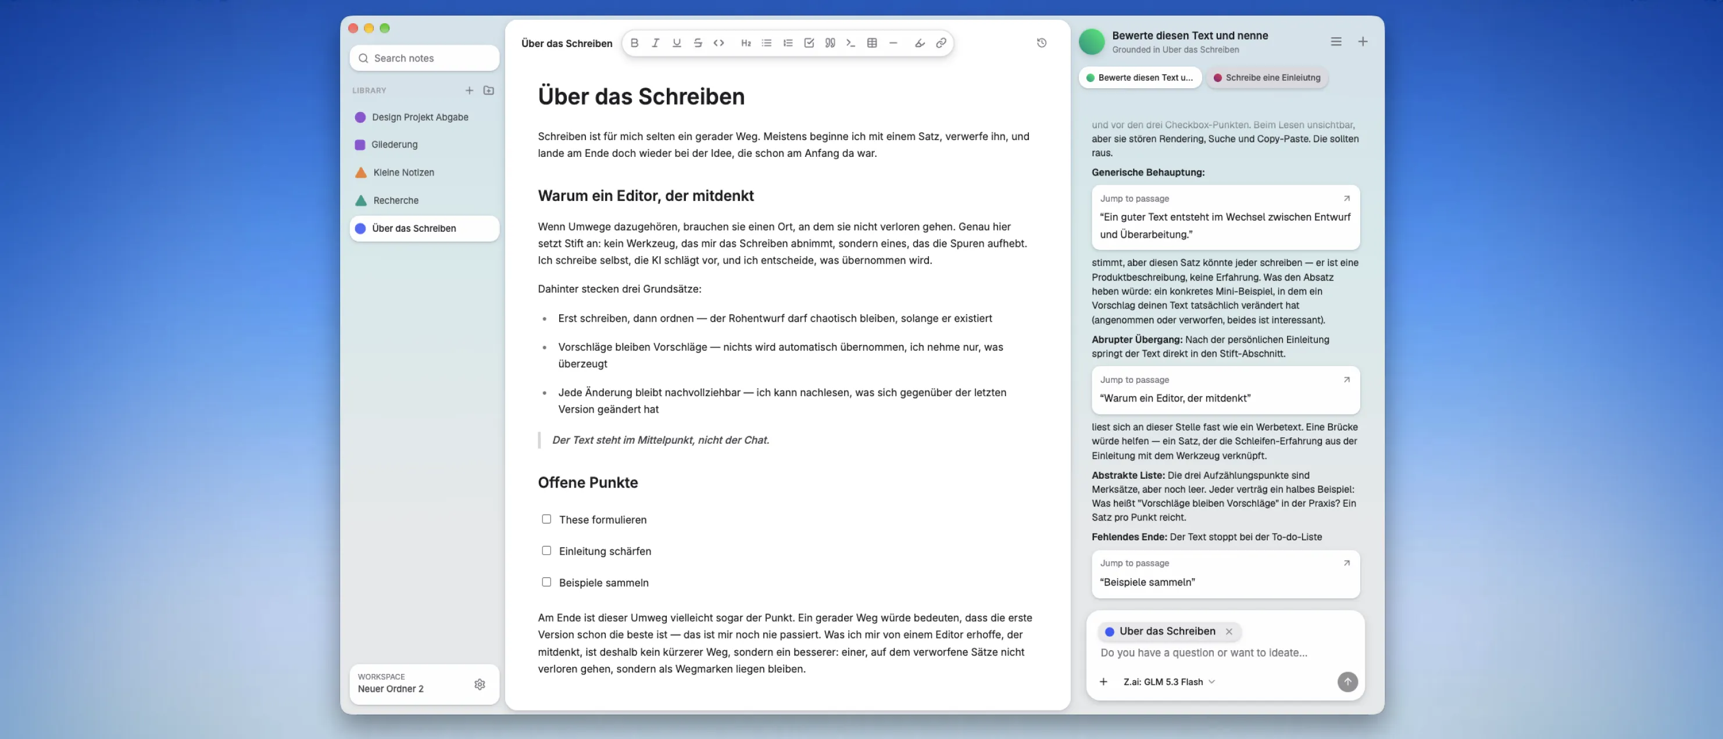Open the 'Kleine Notizen' note
Image resolution: width=1723 pixels, height=739 pixels.
coord(424,173)
